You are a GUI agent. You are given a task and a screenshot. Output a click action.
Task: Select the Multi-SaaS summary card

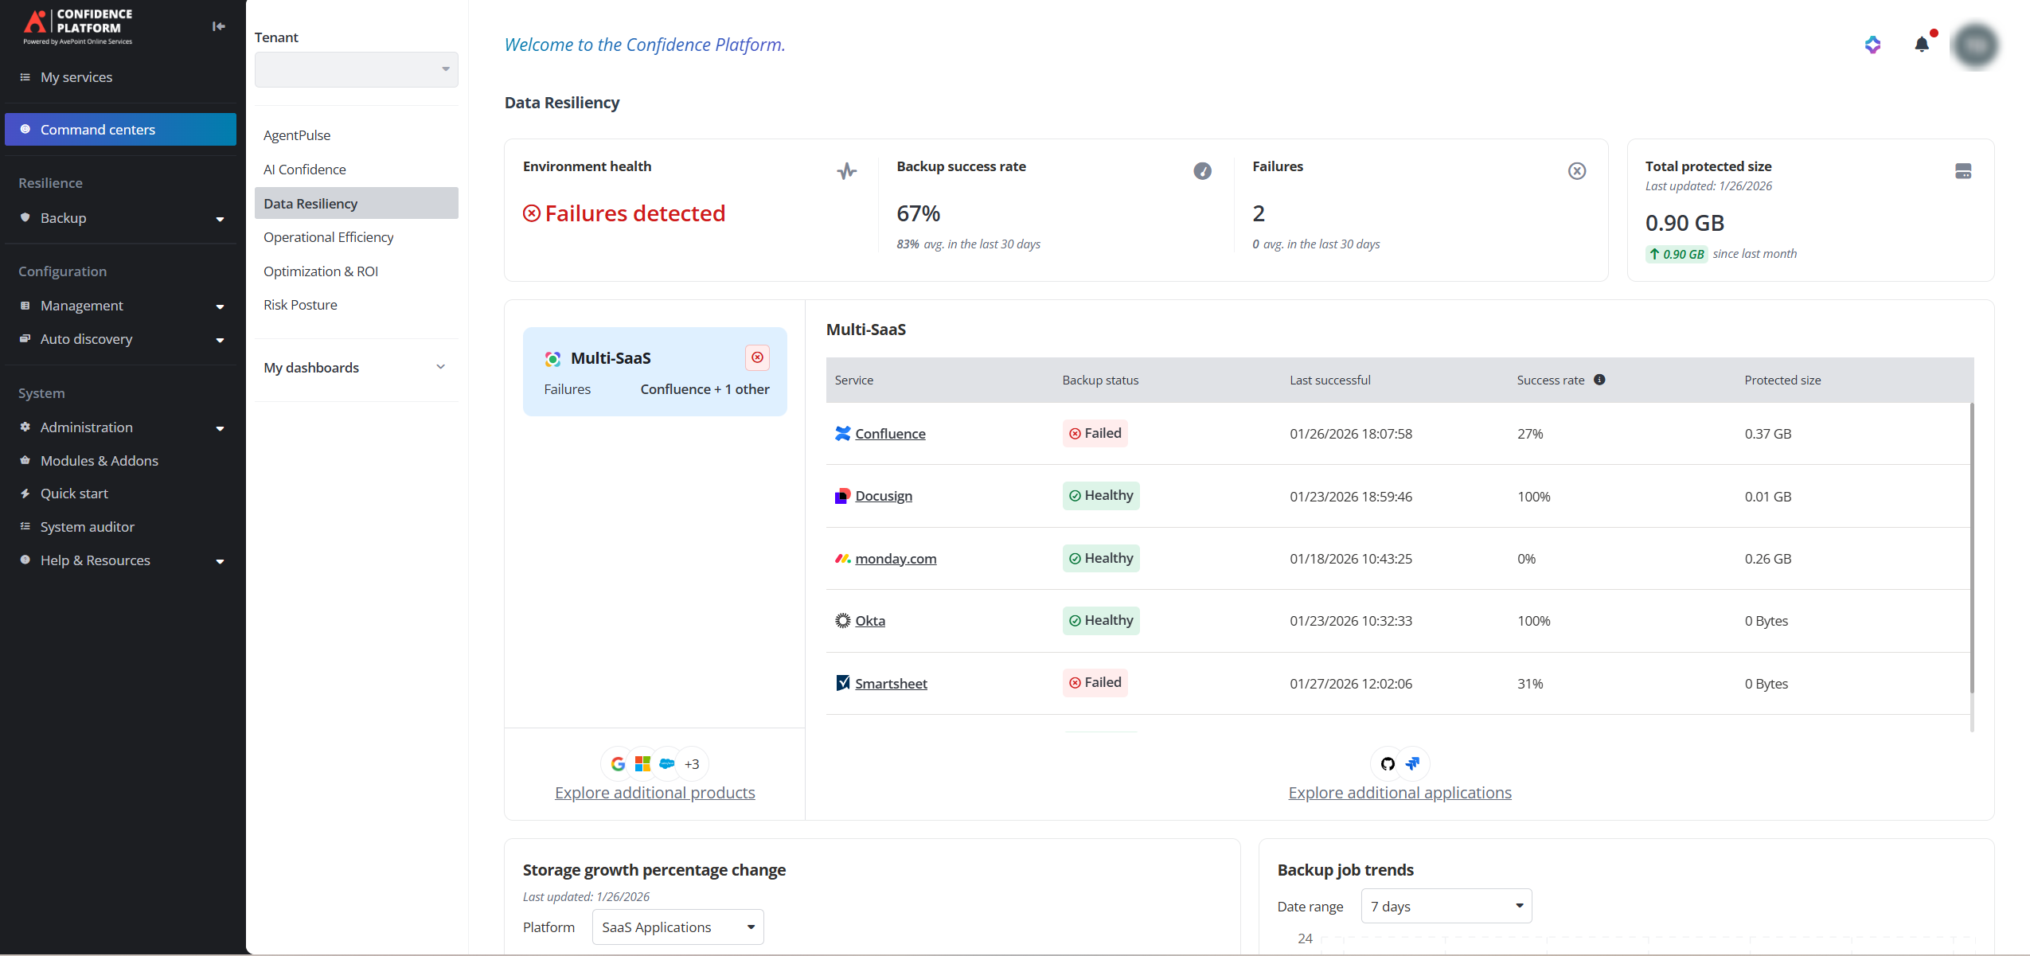pos(654,372)
